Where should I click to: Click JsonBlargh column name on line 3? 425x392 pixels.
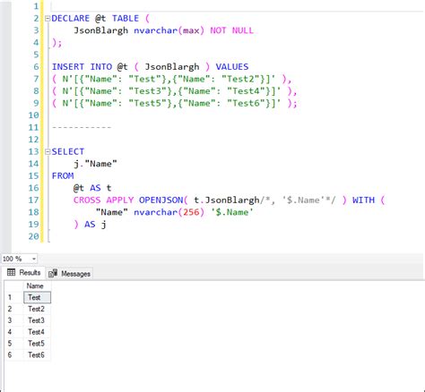pos(100,30)
